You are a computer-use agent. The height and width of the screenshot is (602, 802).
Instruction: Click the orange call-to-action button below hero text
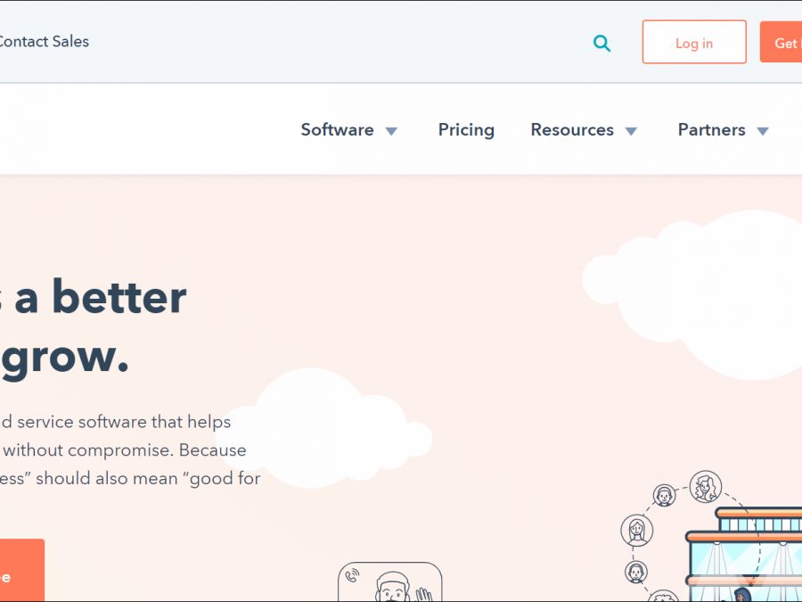click(20, 571)
